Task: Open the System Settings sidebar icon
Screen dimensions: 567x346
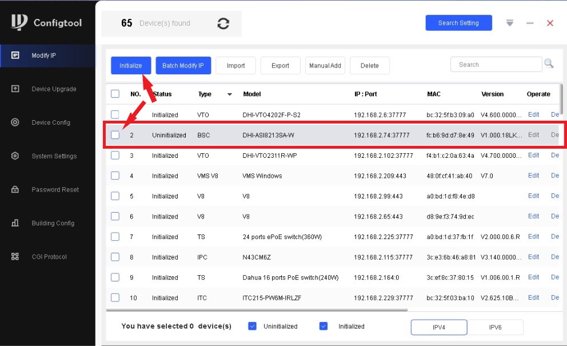Action: coord(15,156)
